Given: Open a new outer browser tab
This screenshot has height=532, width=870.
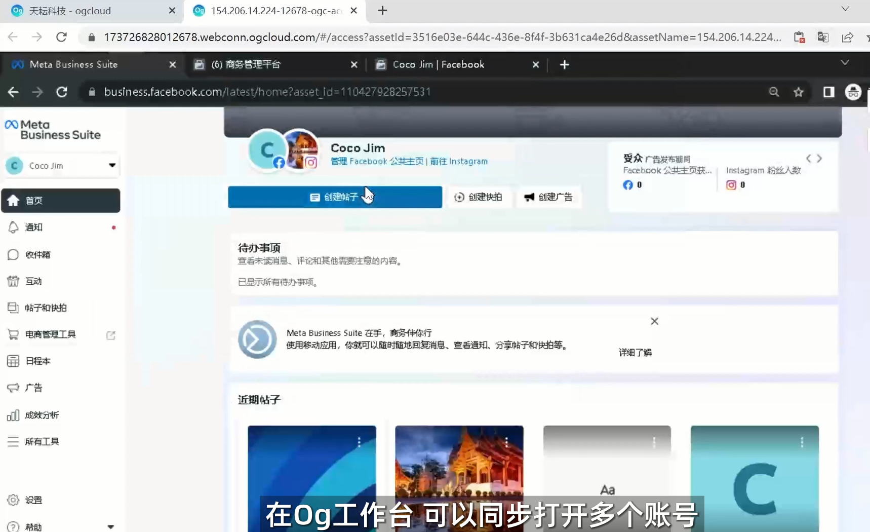Looking at the screenshot, I should [x=382, y=10].
